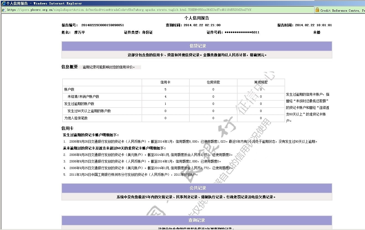Screen dimensions: 365x230
Task: Click the 账户数 row label
Action: [69, 89]
